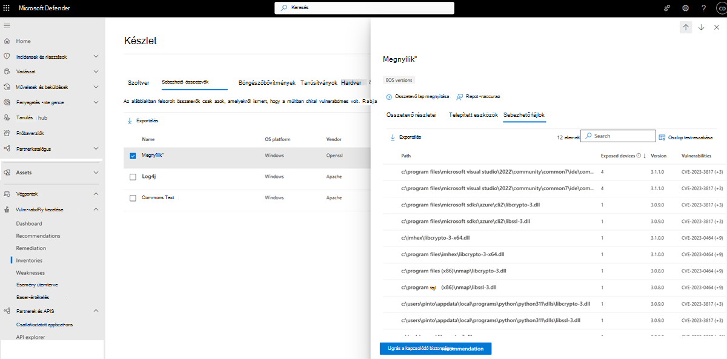Open the help question mark icon
727x359 pixels.
pos(703,8)
